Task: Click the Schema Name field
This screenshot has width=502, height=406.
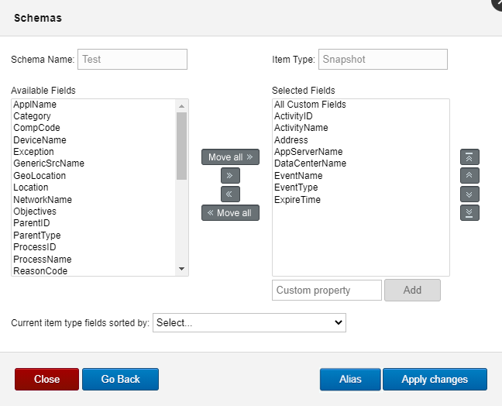Action: tap(132, 59)
